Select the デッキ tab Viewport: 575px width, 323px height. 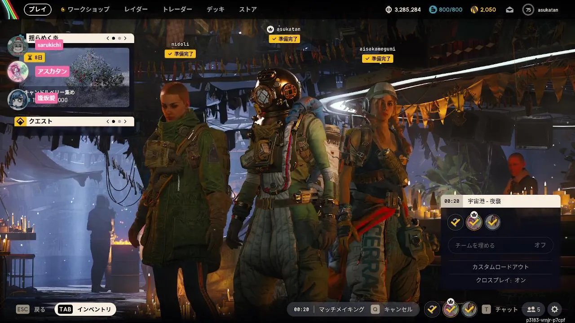[x=216, y=9]
